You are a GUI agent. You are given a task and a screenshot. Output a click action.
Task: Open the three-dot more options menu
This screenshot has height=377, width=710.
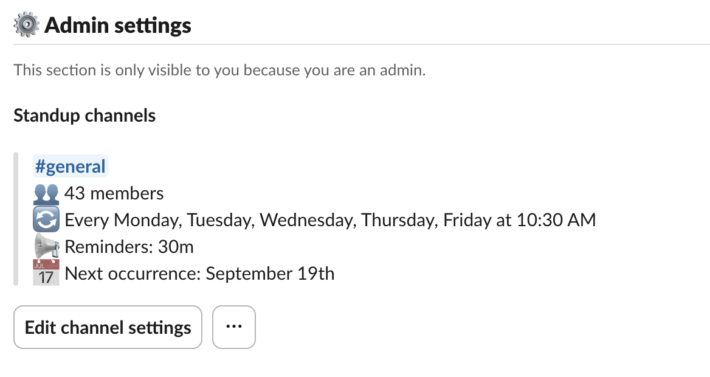pyautogui.click(x=234, y=327)
